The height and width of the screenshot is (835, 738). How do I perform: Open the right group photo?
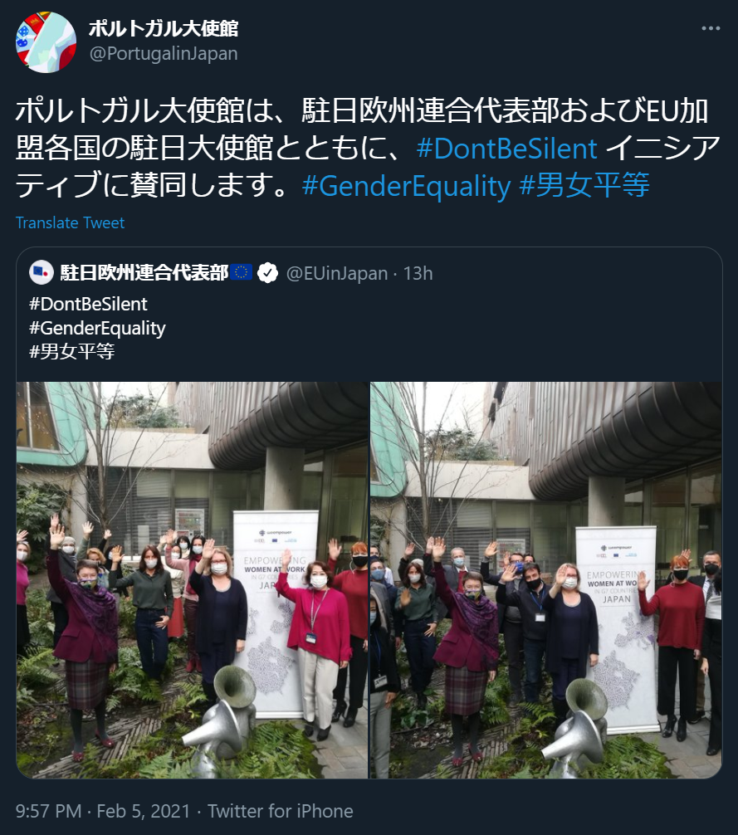point(546,580)
